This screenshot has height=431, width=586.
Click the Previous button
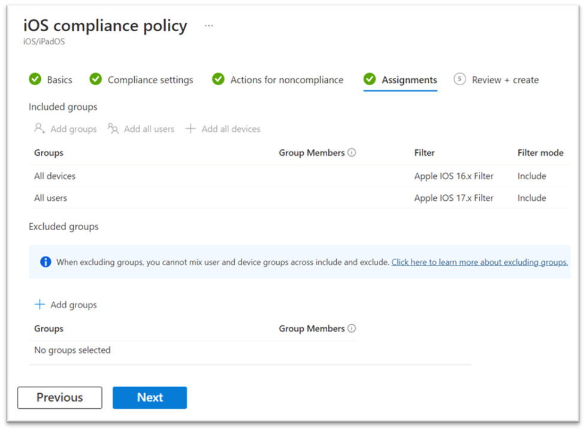click(x=60, y=397)
